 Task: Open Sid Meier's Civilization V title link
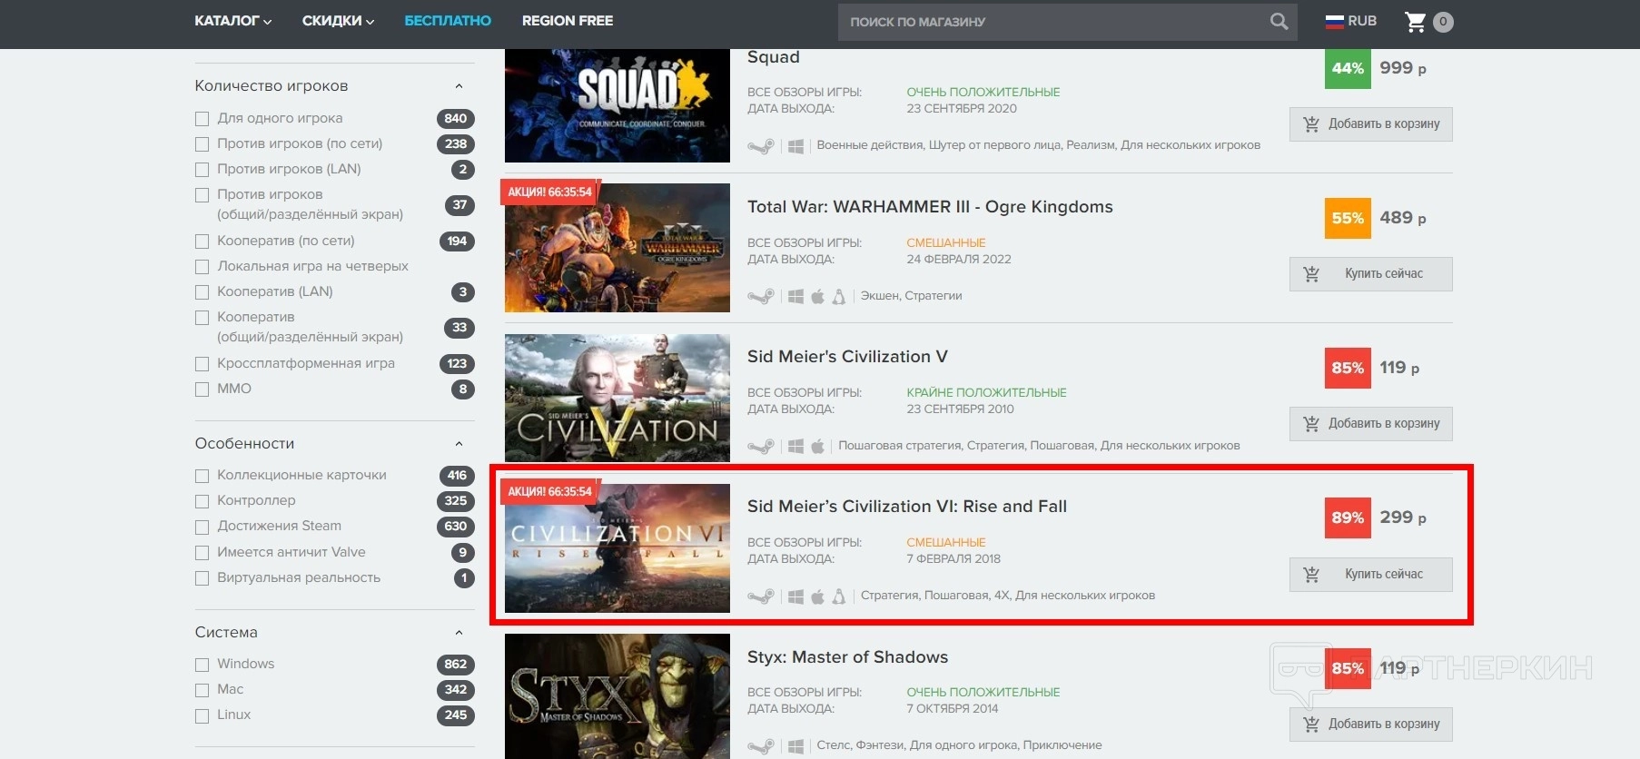(x=847, y=357)
